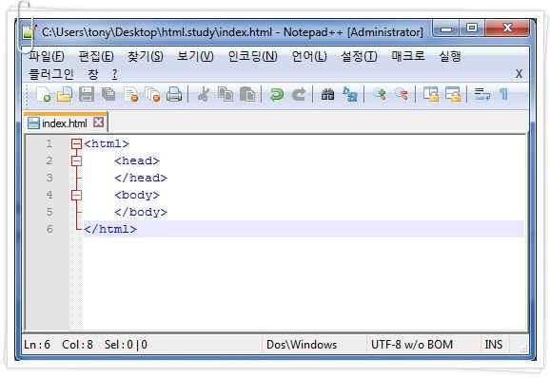Image resolution: width=550 pixels, height=378 pixels.
Task: Open the 플러그인 menu
Action: pos(51,74)
